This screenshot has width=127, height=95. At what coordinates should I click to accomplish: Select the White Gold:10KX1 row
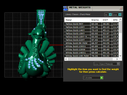click(92, 46)
